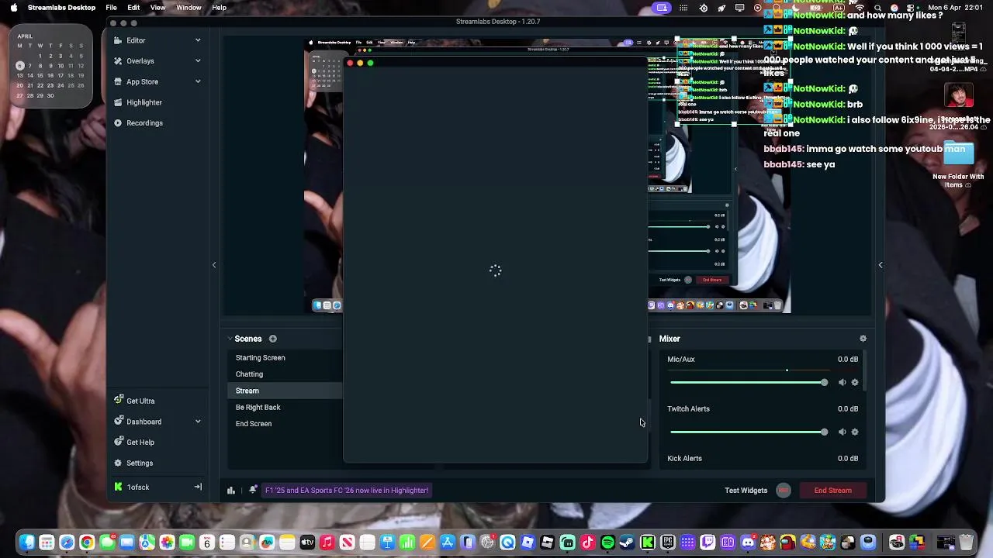Open performance stats bar-chart icon

pos(231,490)
